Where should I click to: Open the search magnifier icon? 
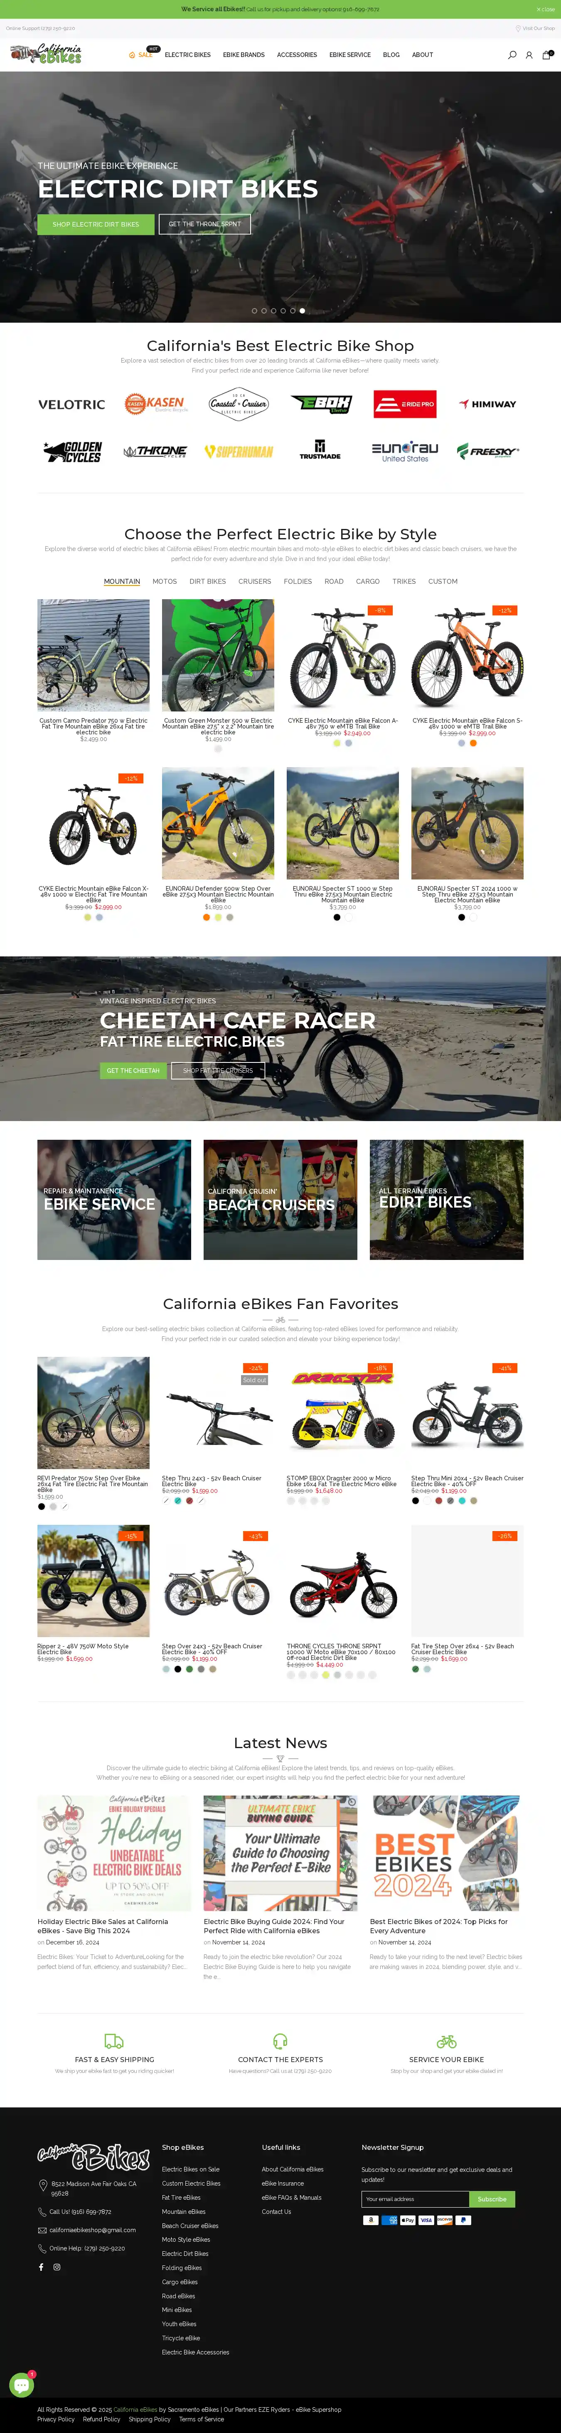pos(512,55)
